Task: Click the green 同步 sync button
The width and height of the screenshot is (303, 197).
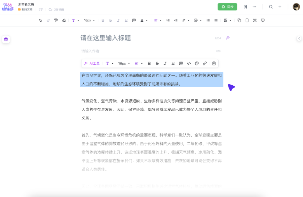Action: (227, 7)
